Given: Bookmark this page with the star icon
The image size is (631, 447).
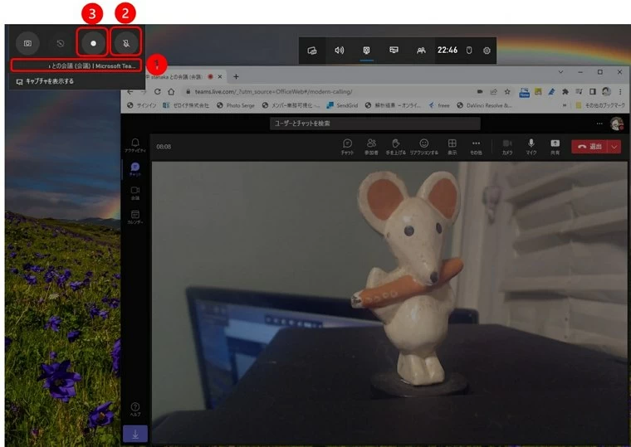Looking at the screenshot, I should [507, 92].
